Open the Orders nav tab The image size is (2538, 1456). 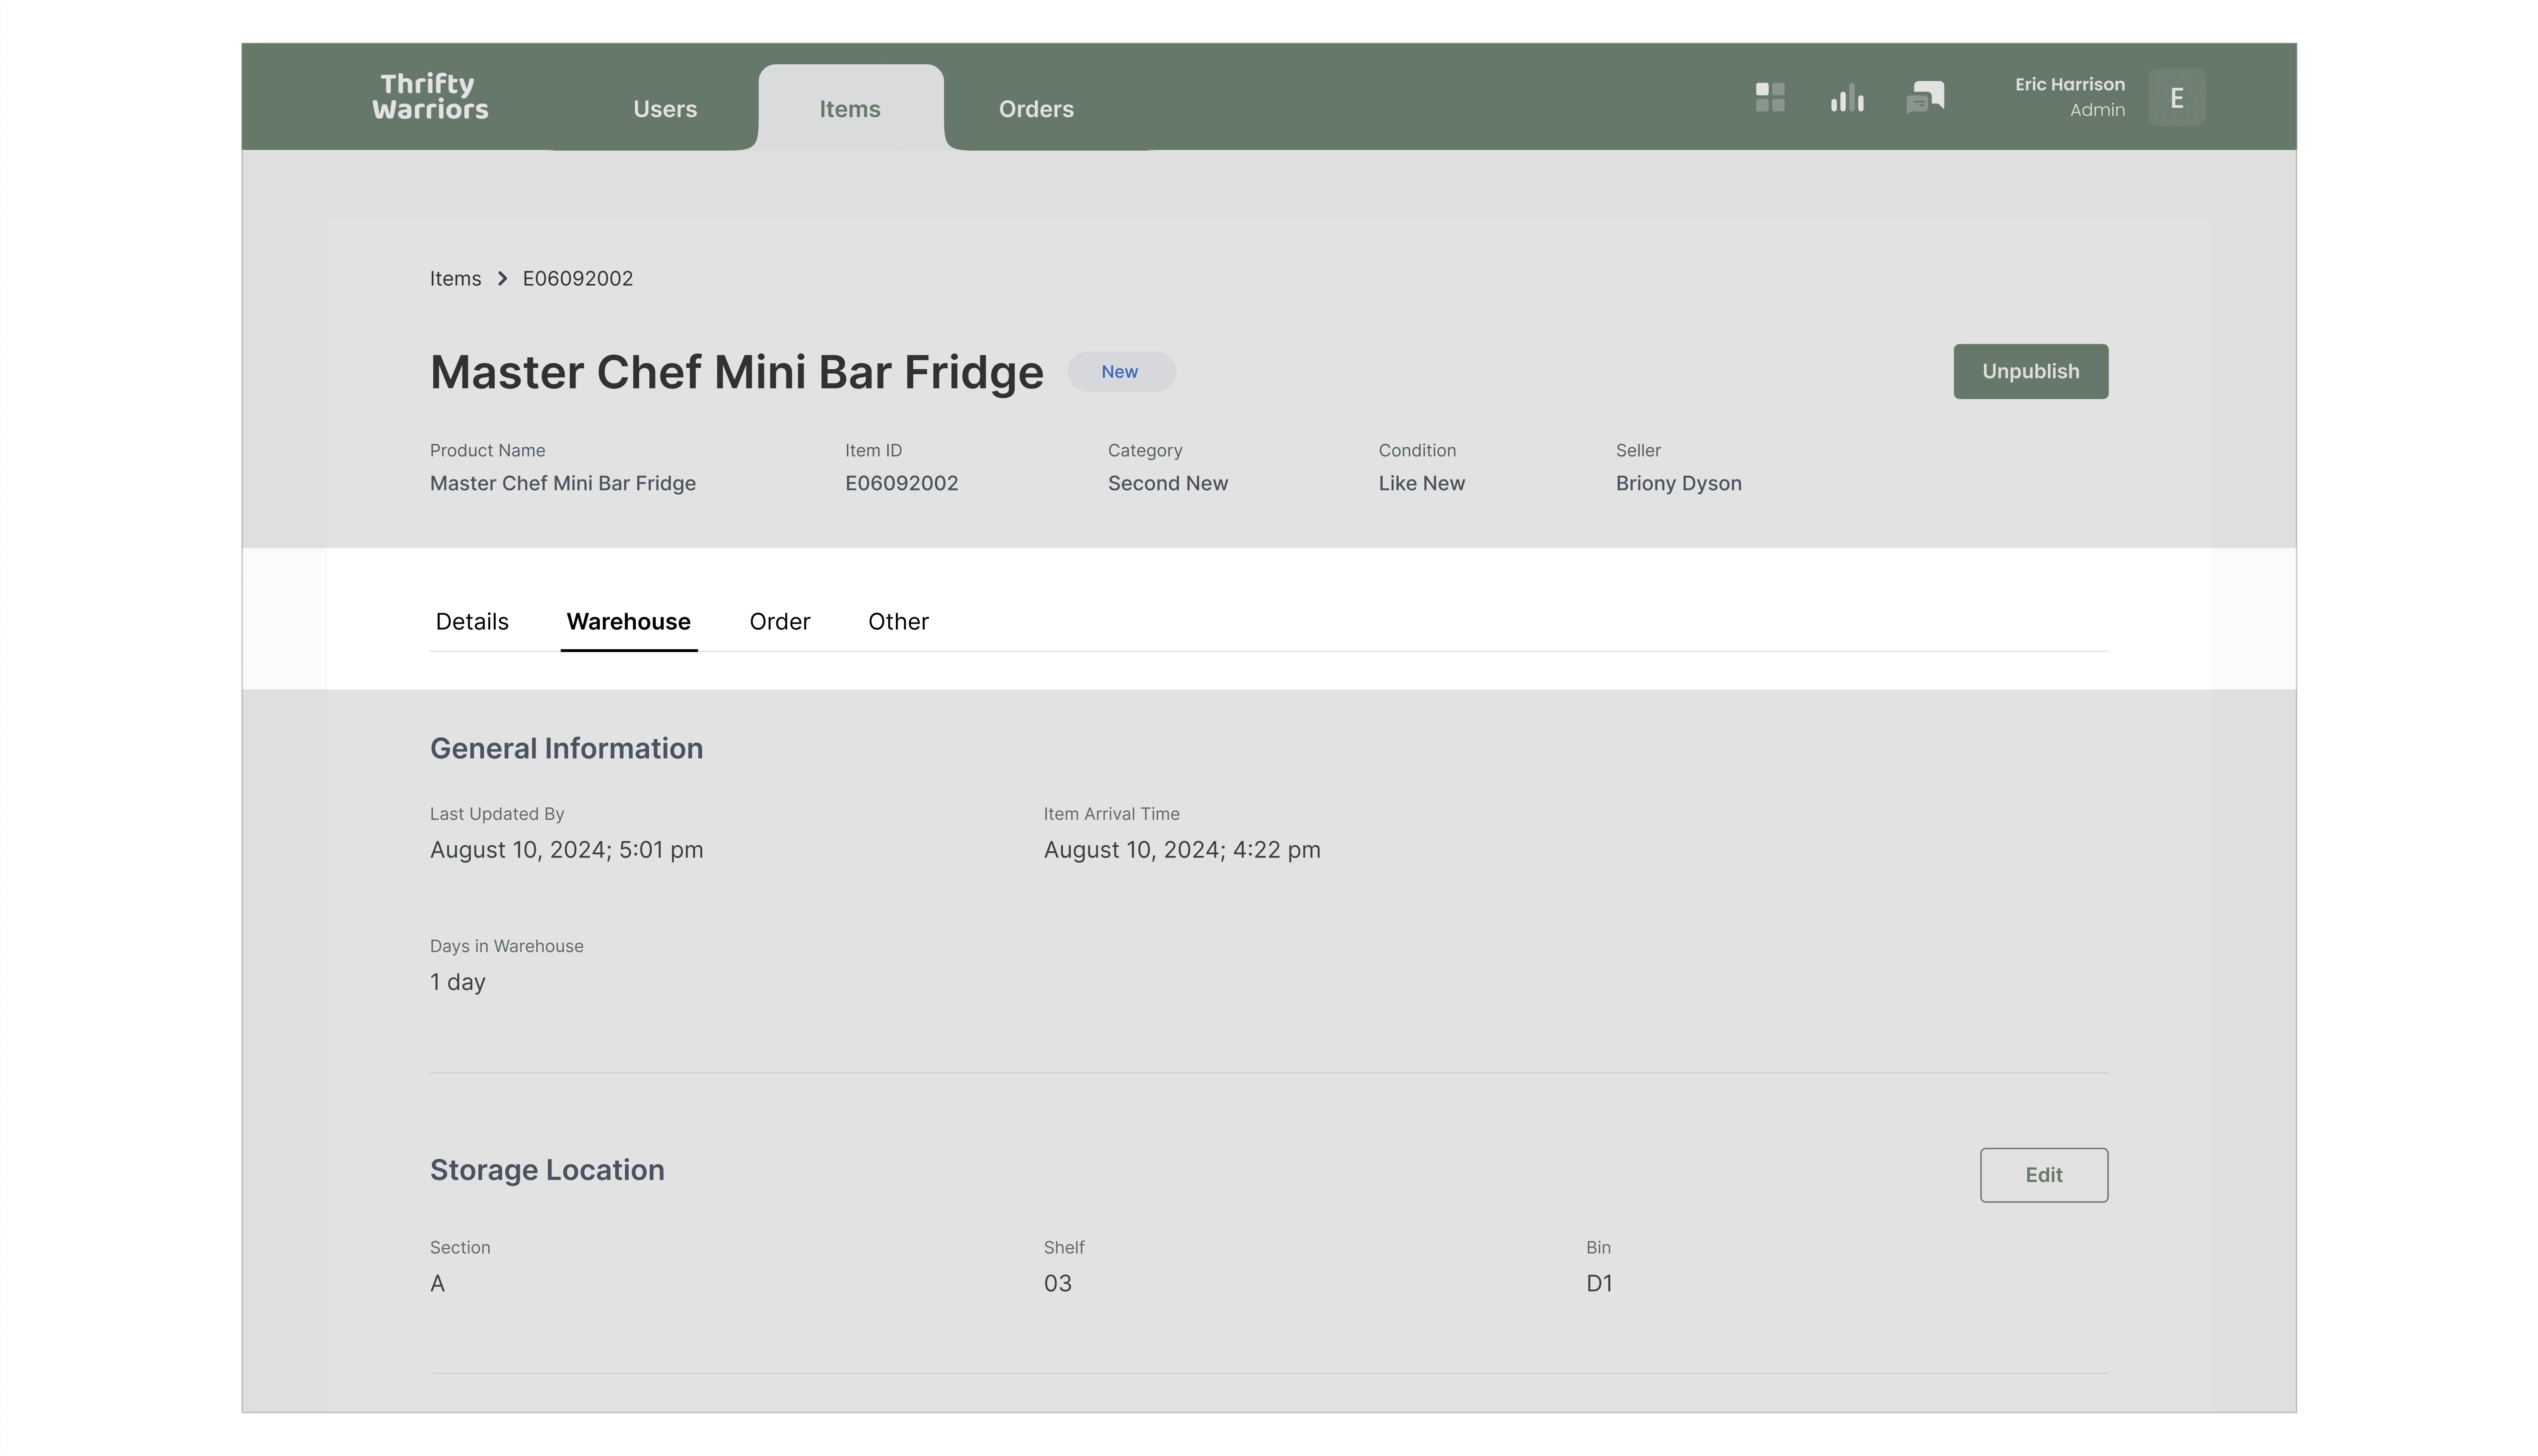click(1036, 109)
